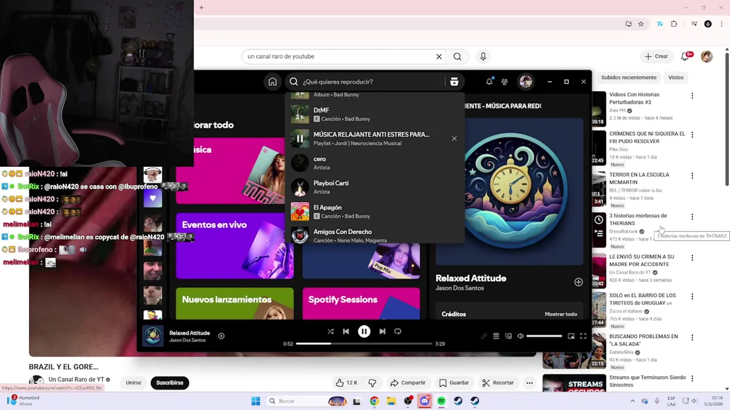
Task: Toggle shuffle in Spotify player
Action: [x=330, y=331]
